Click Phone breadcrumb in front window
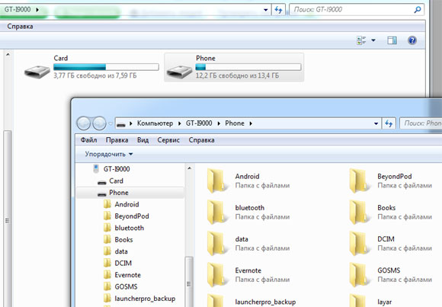The height and width of the screenshot is (307, 442). click(x=235, y=123)
